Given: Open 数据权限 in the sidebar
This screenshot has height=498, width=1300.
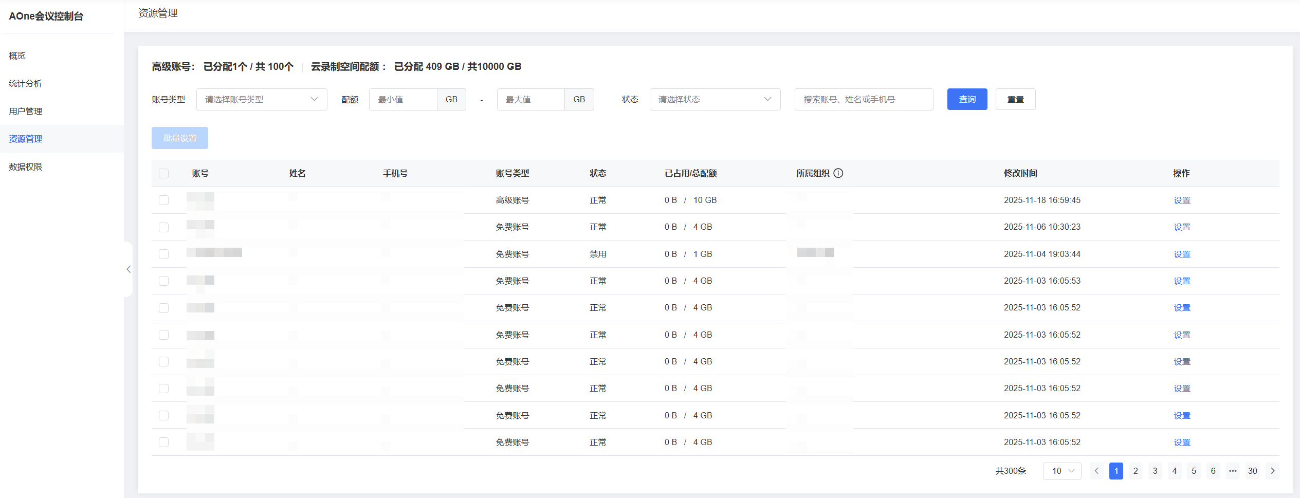Looking at the screenshot, I should tap(26, 167).
